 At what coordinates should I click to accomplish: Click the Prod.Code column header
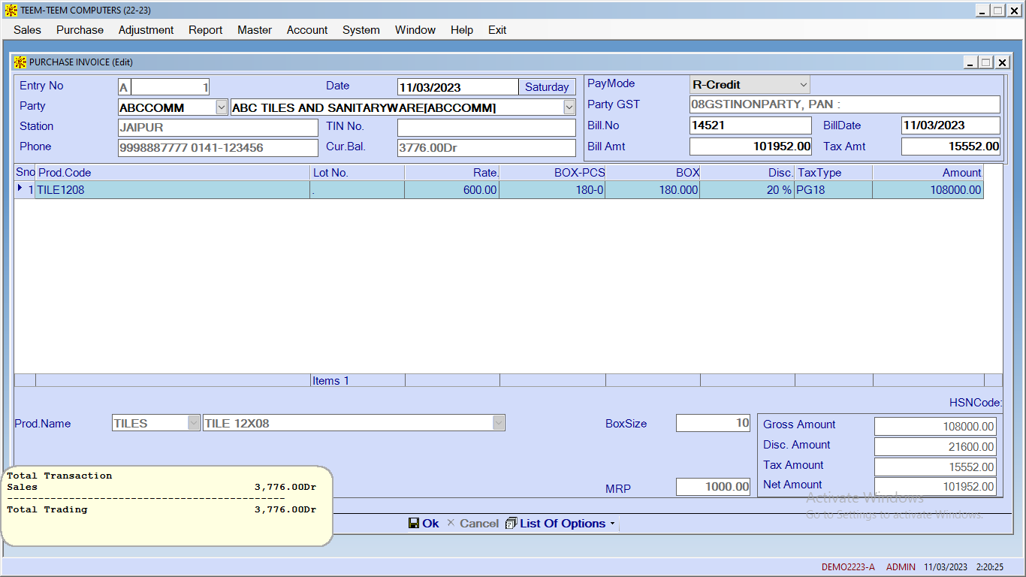click(x=173, y=173)
